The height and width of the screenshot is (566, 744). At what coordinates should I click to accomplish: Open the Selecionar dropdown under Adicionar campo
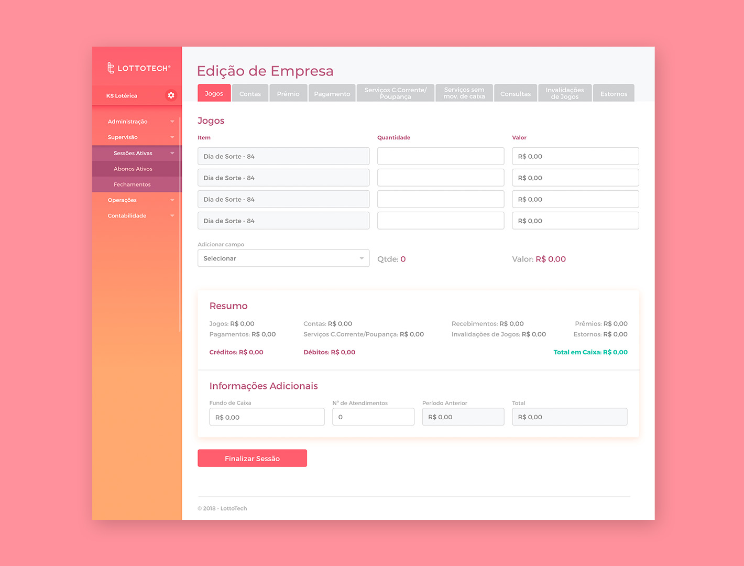(x=283, y=258)
